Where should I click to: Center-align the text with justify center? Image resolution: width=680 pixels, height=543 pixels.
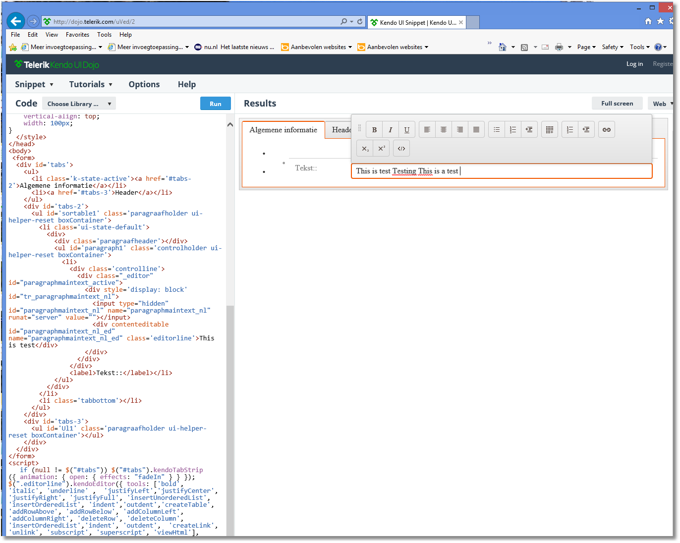tap(444, 130)
